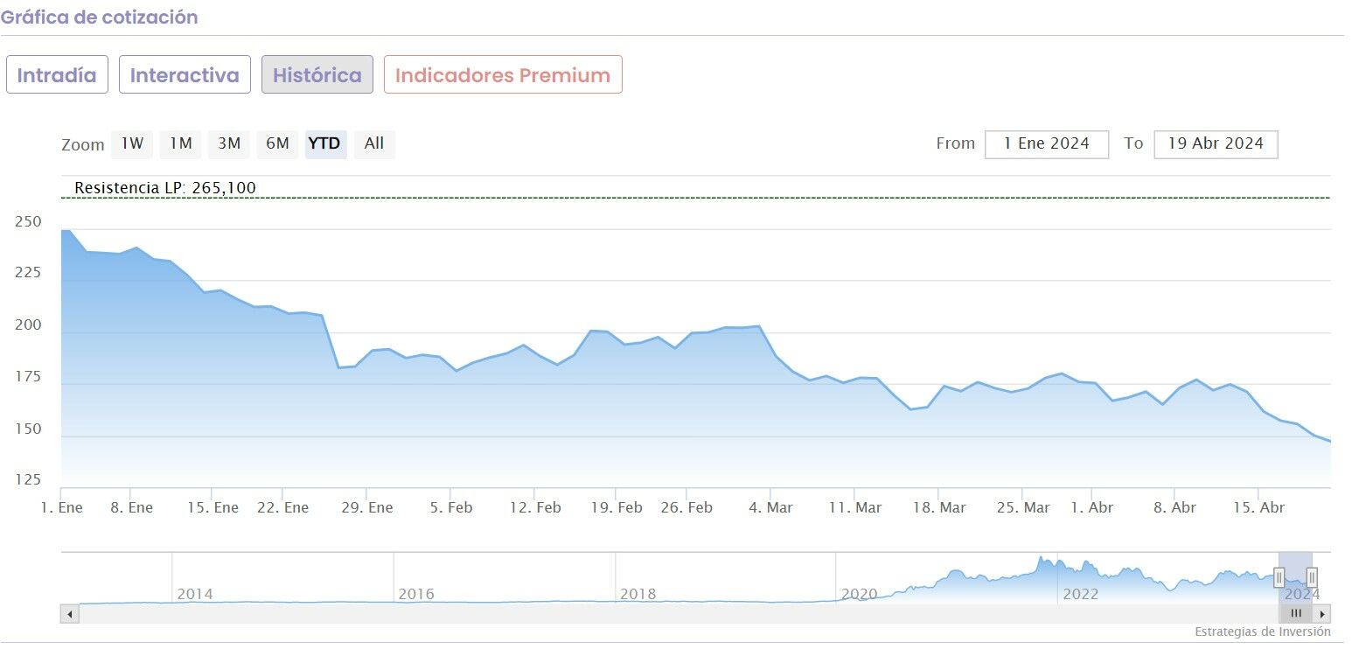Click the left range handle in navigator

click(x=1279, y=577)
